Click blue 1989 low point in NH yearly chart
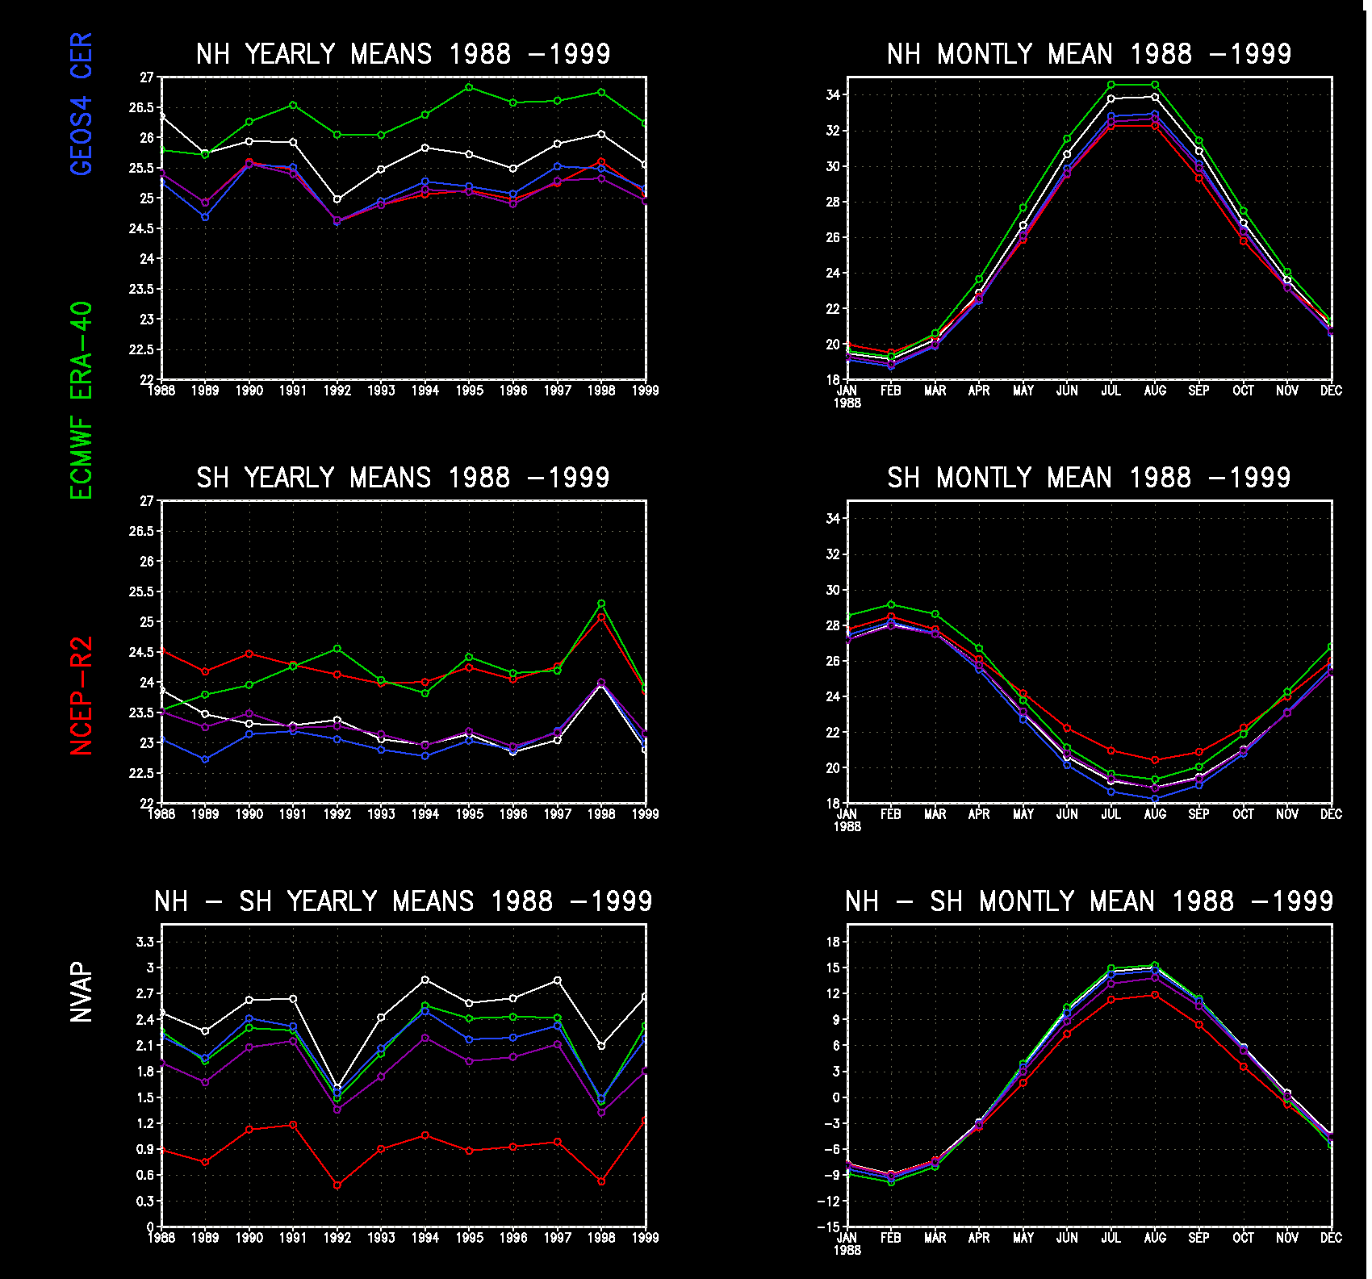 pyautogui.click(x=205, y=217)
